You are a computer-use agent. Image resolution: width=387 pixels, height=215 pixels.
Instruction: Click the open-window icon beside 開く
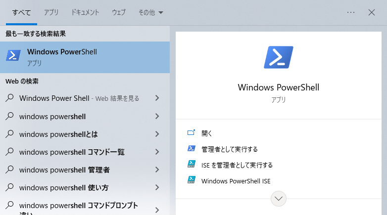click(x=192, y=132)
